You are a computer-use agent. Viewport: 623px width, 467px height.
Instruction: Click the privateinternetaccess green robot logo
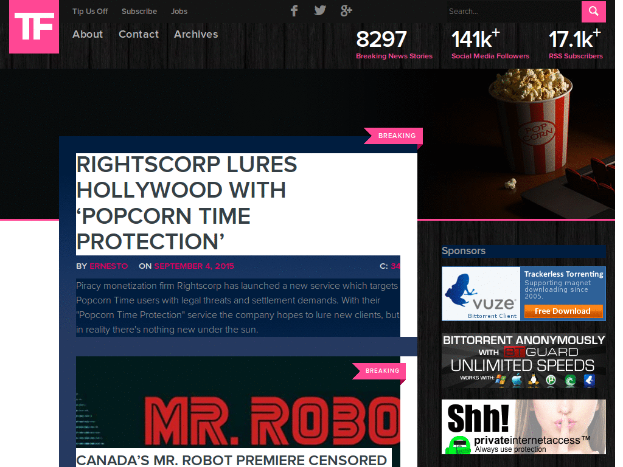pyautogui.click(x=458, y=445)
